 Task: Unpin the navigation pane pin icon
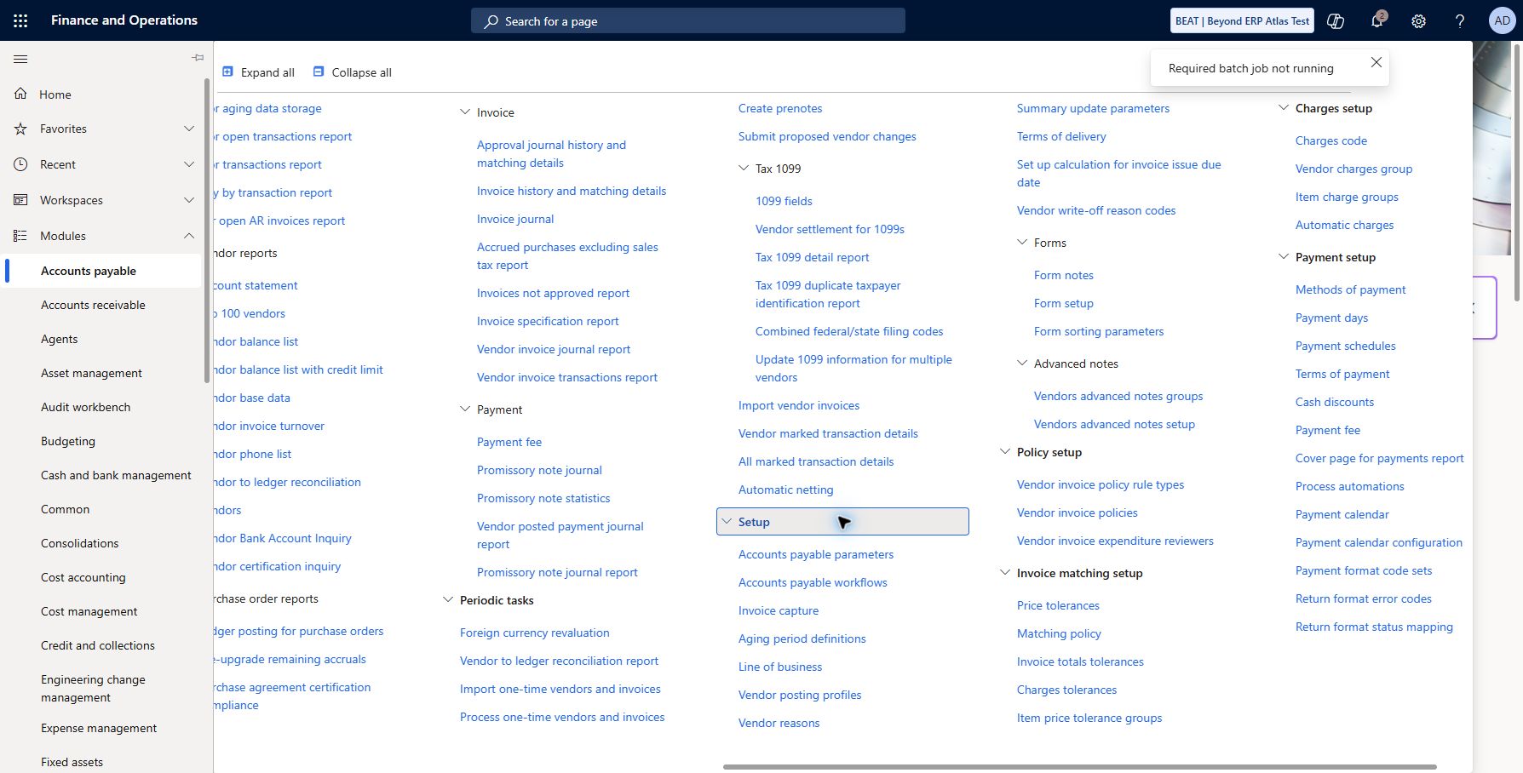pyautogui.click(x=198, y=58)
